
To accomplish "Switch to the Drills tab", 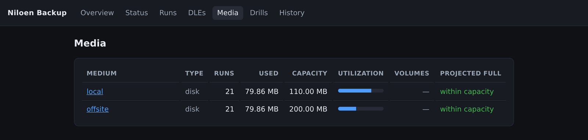I will click(x=259, y=13).
